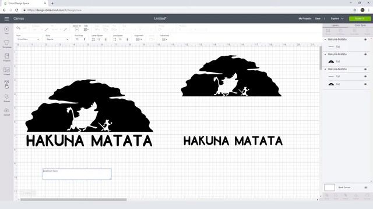
Task: Hide the text Cut sublayer in third group
Action: [x=365, y=77]
